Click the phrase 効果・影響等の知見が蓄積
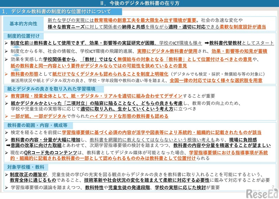This screenshot has width=279, height=199. tap(239, 51)
